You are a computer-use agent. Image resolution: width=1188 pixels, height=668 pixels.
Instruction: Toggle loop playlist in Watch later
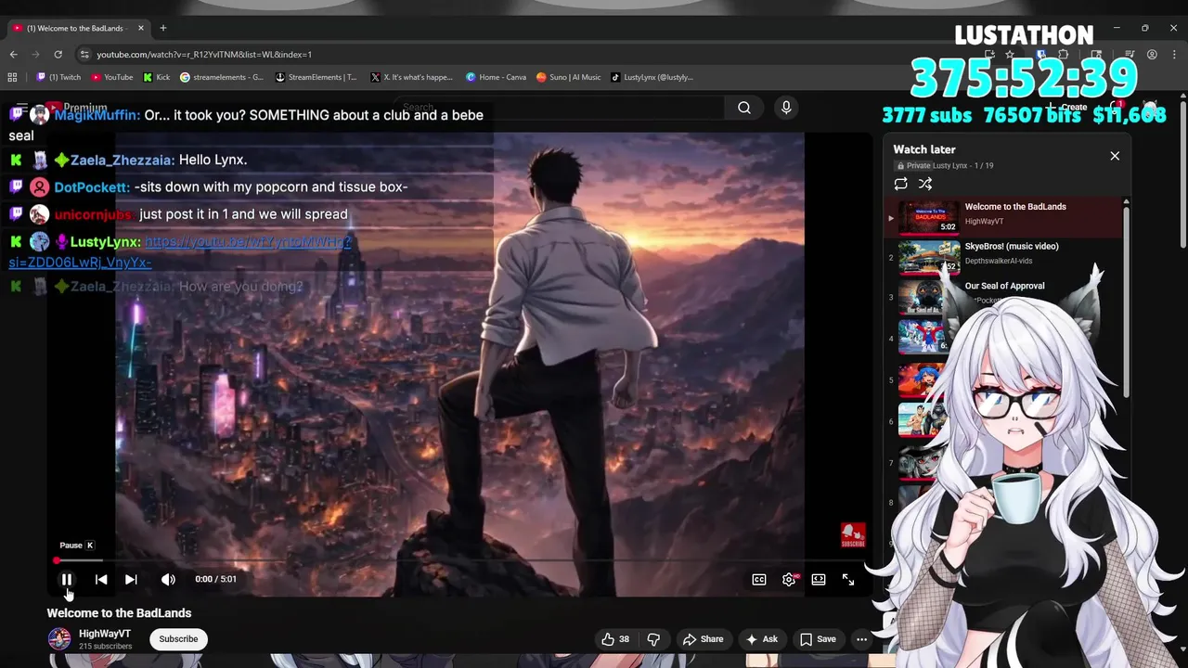(x=900, y=184)
